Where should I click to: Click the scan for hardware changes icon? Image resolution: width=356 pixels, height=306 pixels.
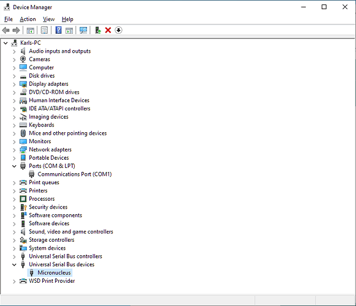tap(83, 30)
